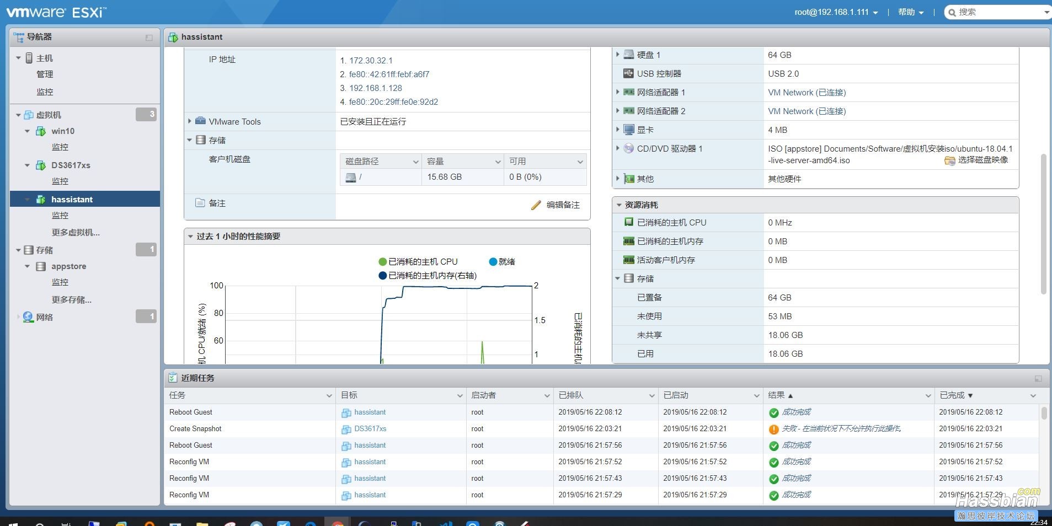The height and width of the screenshot is (526, 1052).
Task: Click the search magnifier icon
Action: [952, 12]
